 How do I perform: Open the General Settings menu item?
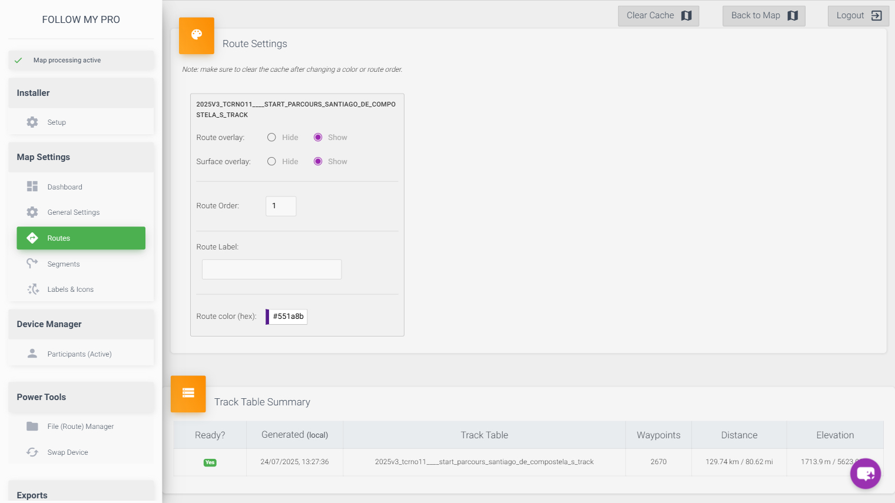point(74,212)
